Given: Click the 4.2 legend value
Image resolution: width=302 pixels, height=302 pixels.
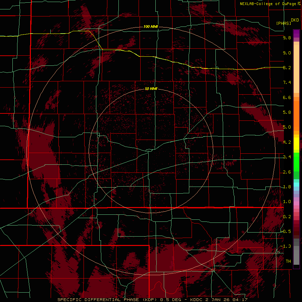Looking at the screenshot, I should click(287, 142).
